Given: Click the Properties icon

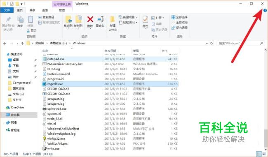Looking at the screenshot, I should pos(145,19).
